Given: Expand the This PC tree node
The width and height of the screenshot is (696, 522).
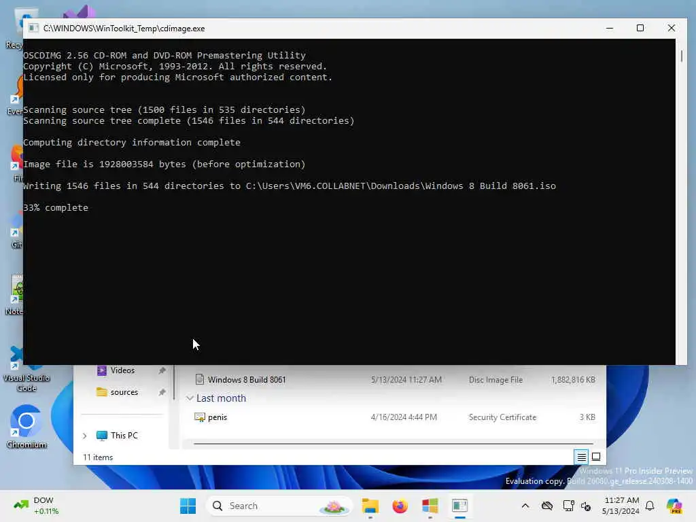Looking at the screenshot, I should [85, 436].
